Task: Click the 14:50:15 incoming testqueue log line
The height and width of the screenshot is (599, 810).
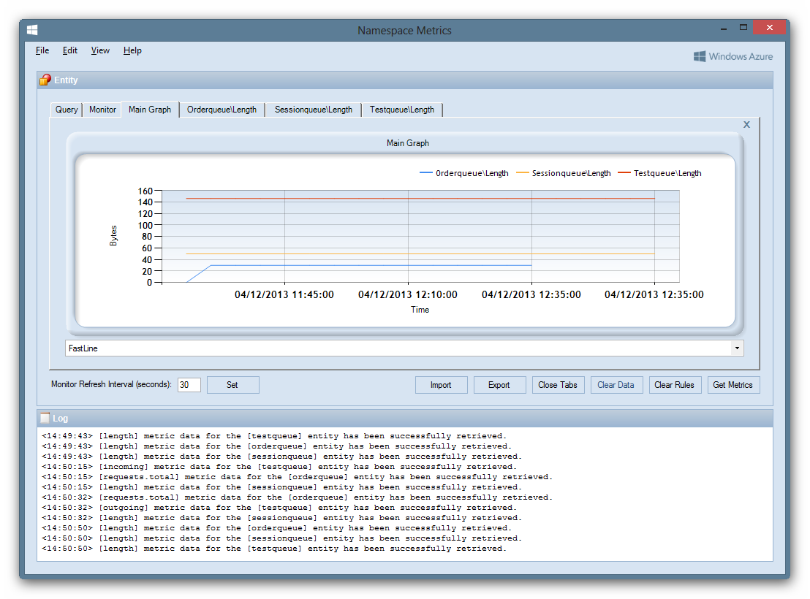Action: point(279,466)
